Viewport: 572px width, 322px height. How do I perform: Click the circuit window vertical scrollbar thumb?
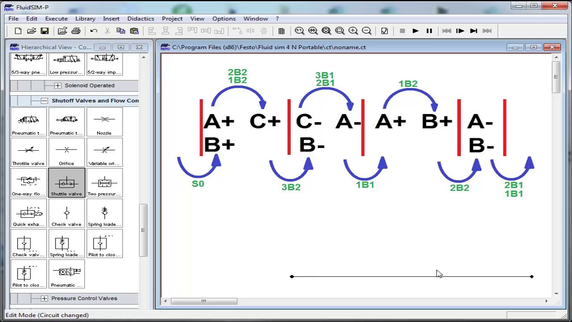[x=556, y=77]
